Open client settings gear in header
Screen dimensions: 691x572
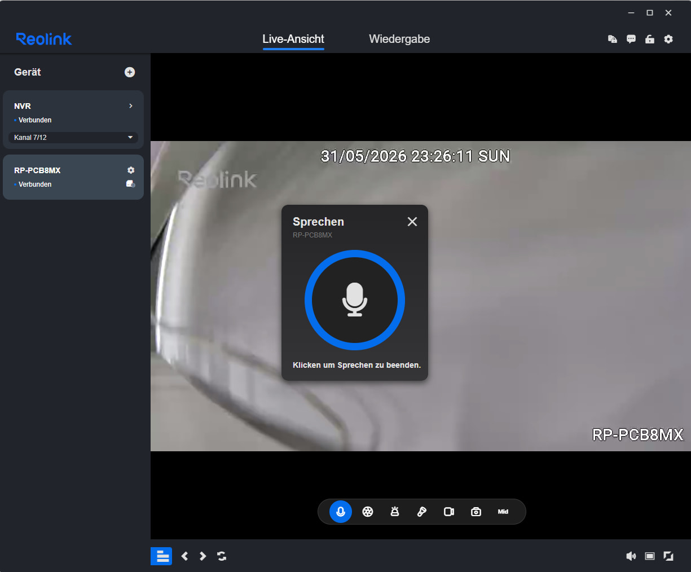(x=668, y=39)
